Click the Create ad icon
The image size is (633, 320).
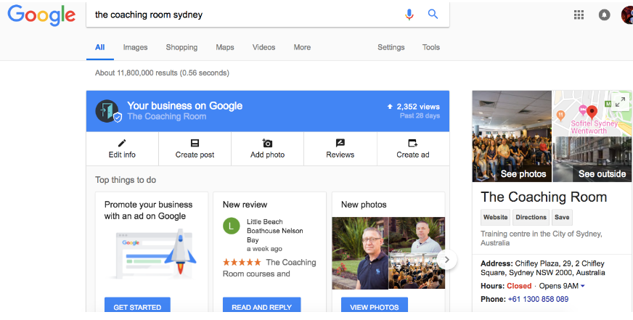coord(412,143)
